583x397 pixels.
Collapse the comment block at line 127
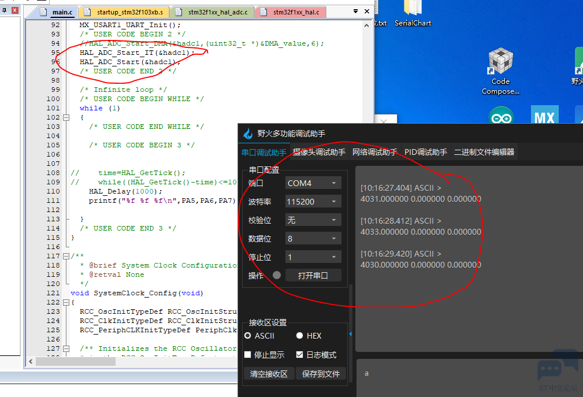66,348
